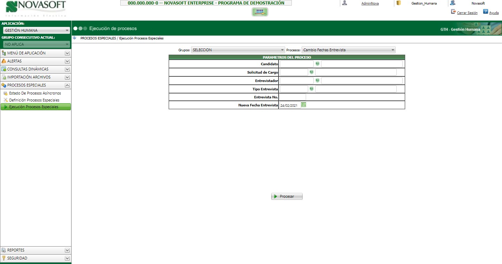Click the Cerrar Sesión link
Viewport: 502px width, 264px height.
pos(467,13)
